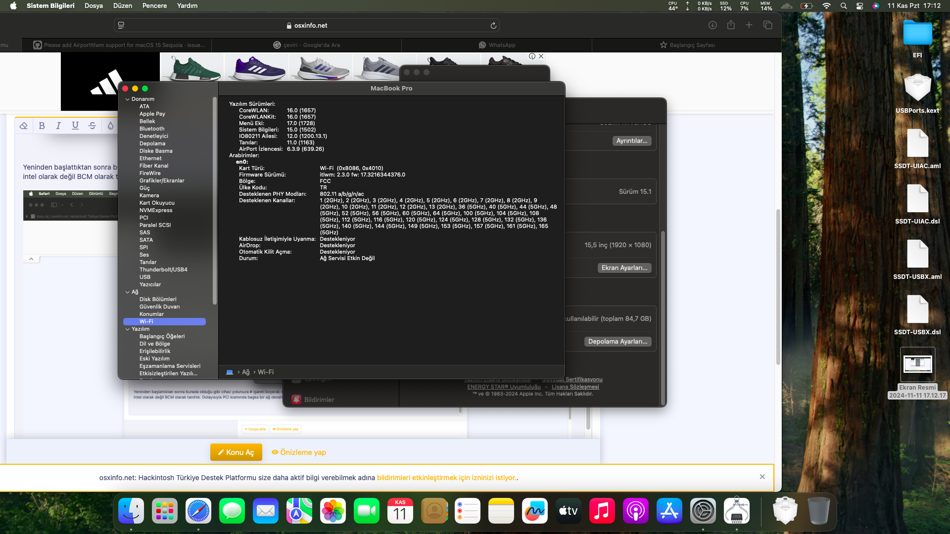Click the Italic formatting icon

[58, 126]
